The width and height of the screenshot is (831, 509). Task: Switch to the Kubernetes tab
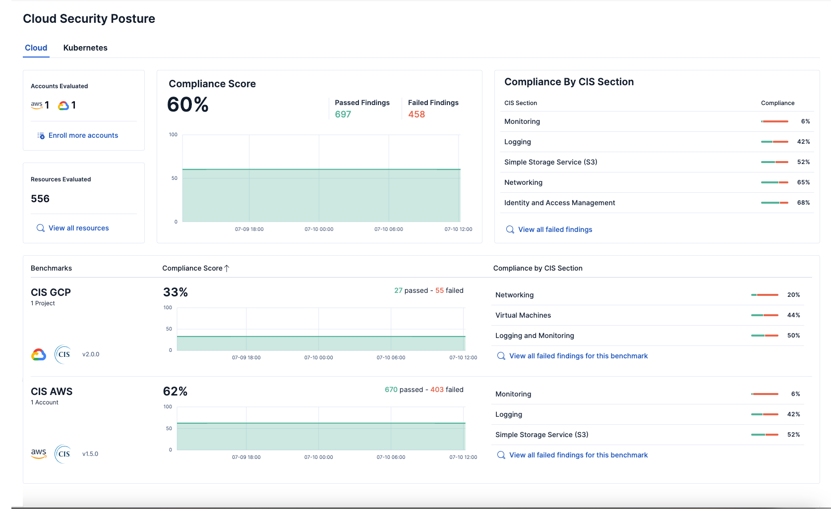[85, 48]
